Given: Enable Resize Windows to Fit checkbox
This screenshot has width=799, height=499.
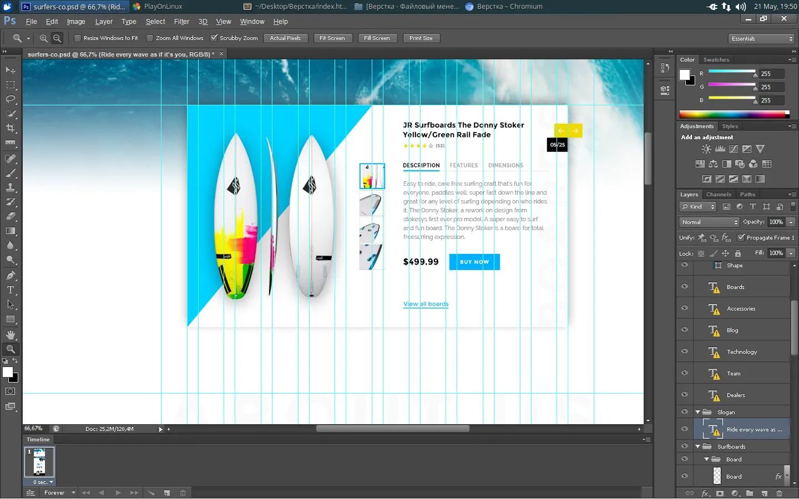Looking at the screenshot, I should (x=78, y=38).
